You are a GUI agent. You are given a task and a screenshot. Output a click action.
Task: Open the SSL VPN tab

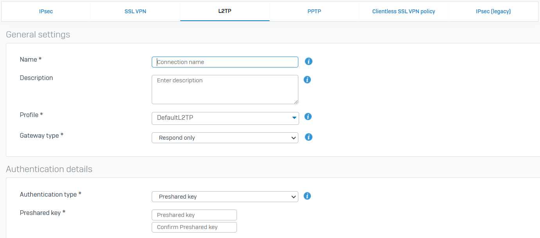135,11
